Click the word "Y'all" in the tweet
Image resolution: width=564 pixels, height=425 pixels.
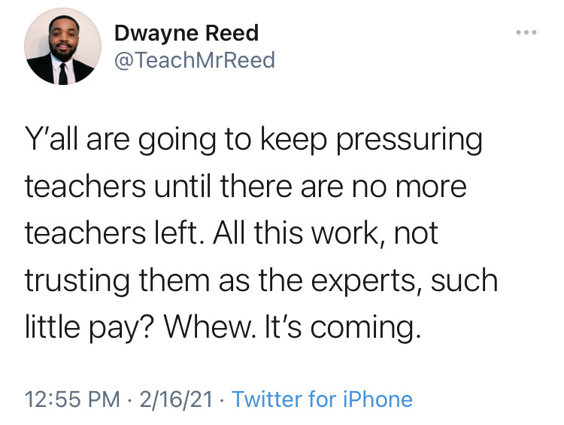54,141
